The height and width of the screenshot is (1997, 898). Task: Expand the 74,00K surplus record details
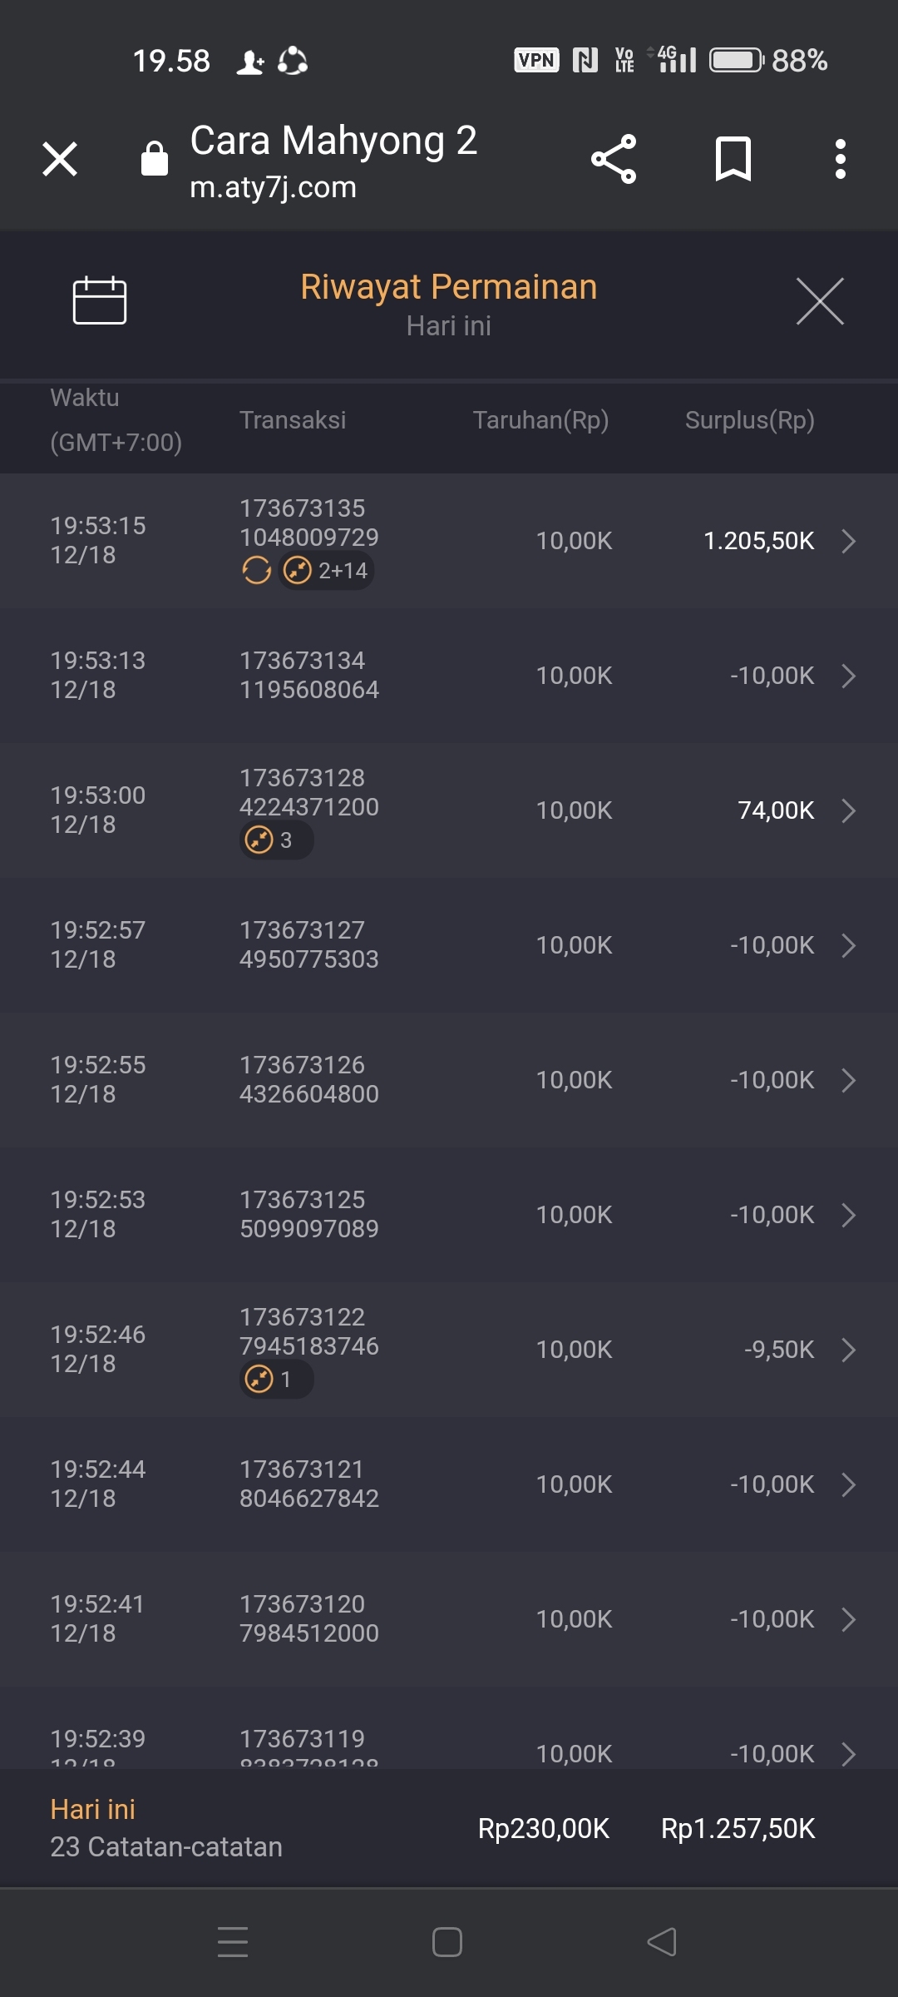click(x=848, y=810)
